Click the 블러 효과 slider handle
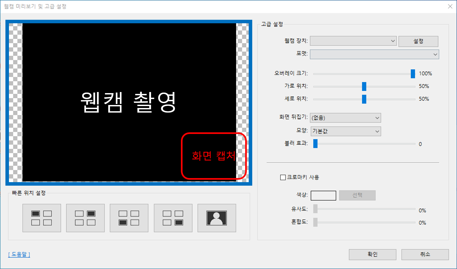 coord(315,144)
